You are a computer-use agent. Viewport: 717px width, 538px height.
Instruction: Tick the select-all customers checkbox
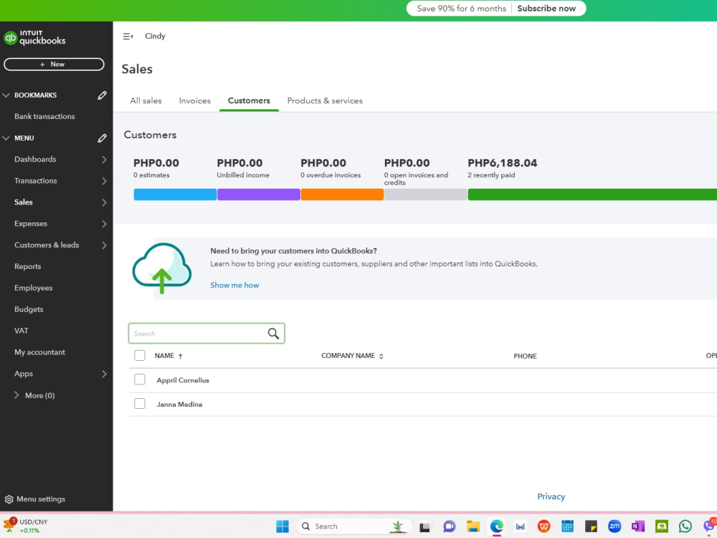coord(140,356)
